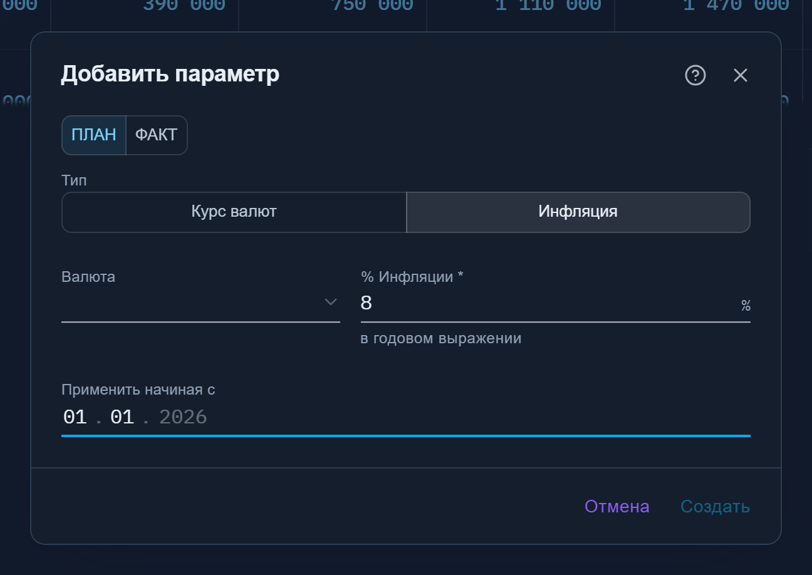
Task: Click the 750 000 axis value behind dialog
Action: point(372,6)
